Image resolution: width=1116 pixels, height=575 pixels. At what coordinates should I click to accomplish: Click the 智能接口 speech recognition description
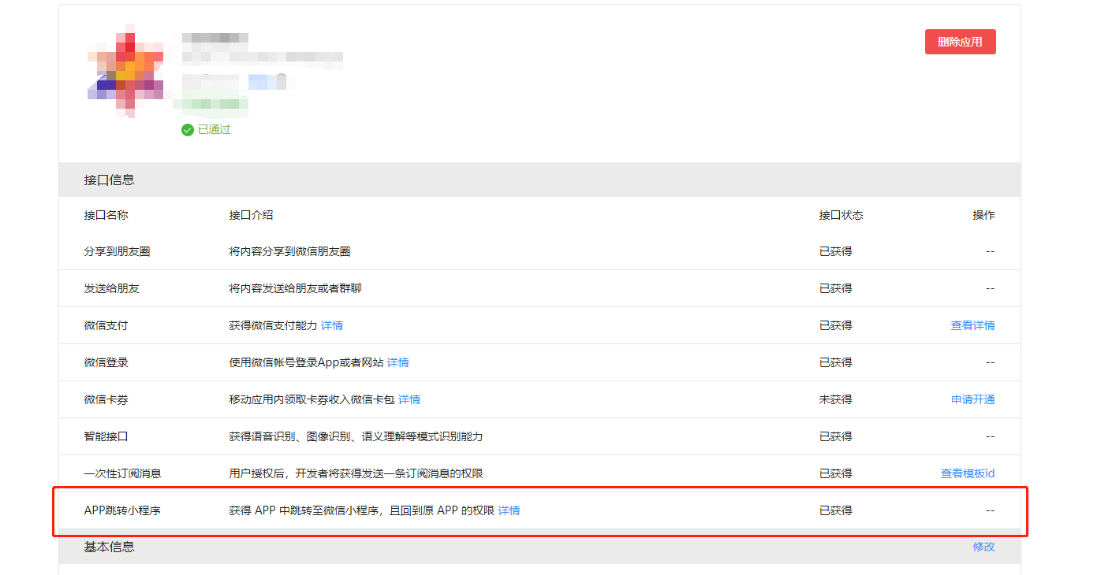click(x=356, y=436)
